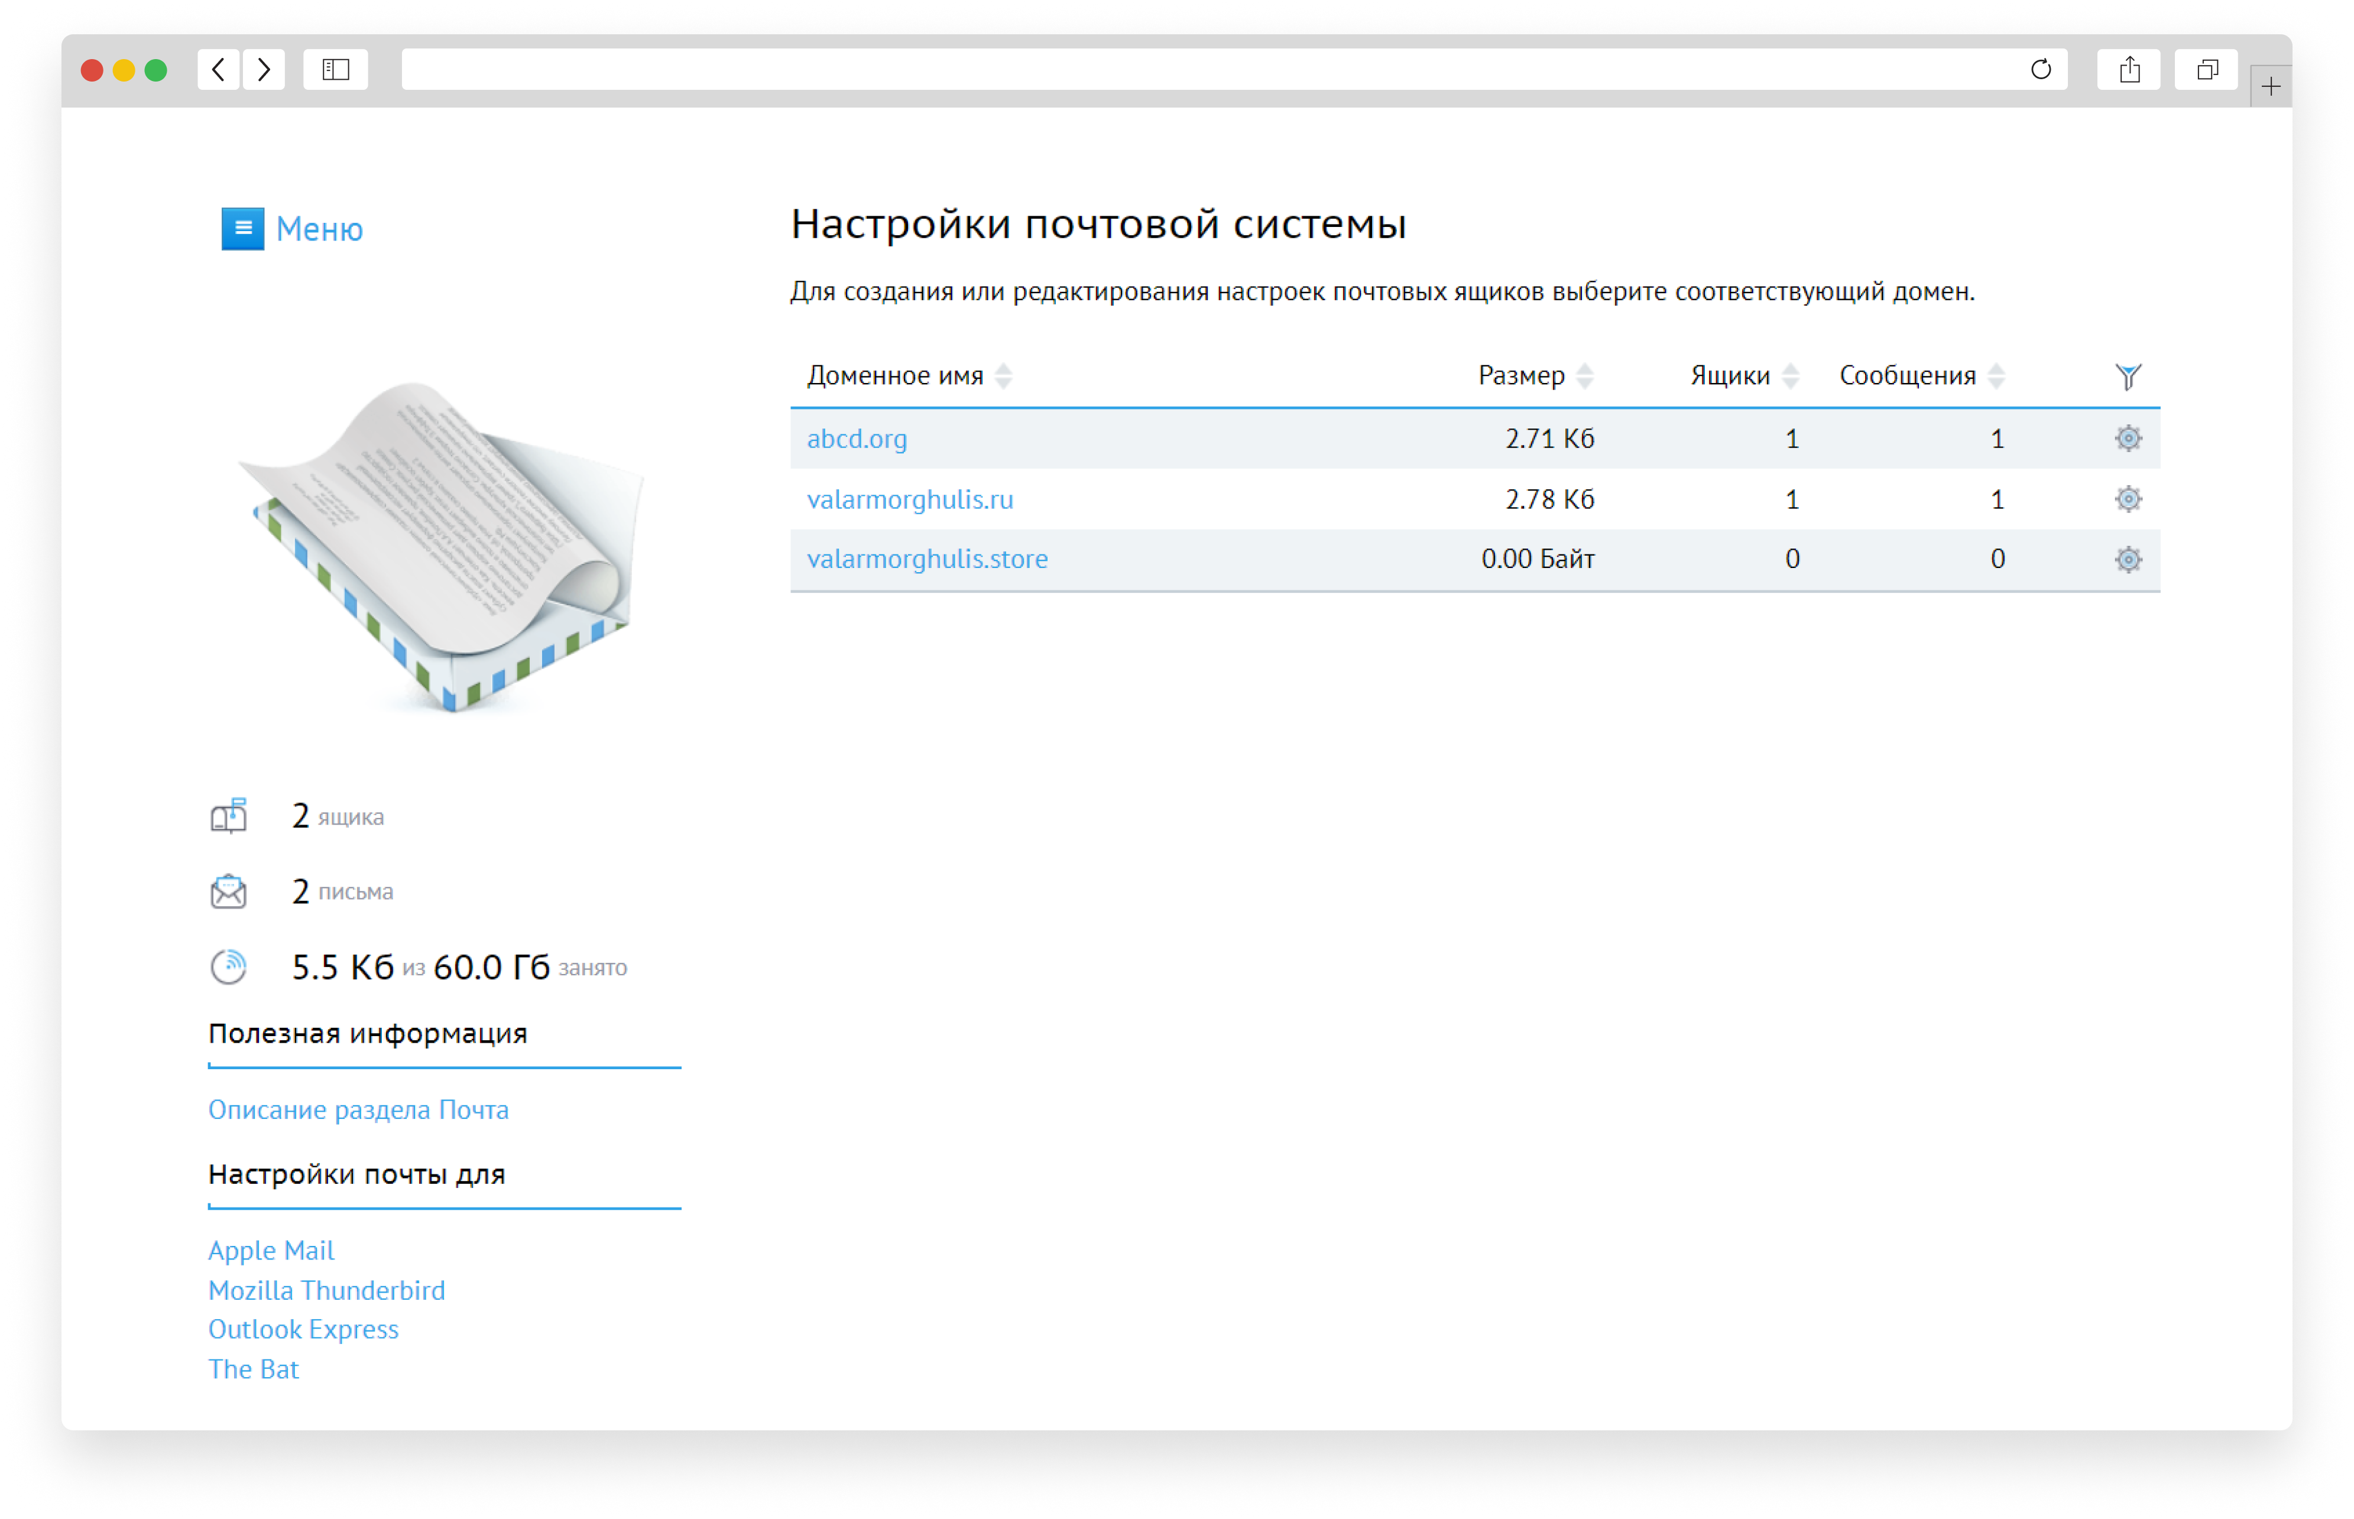Open settings gear for abcd.org
This screenshot has height=1519, width=2354.
point(2127,438)
